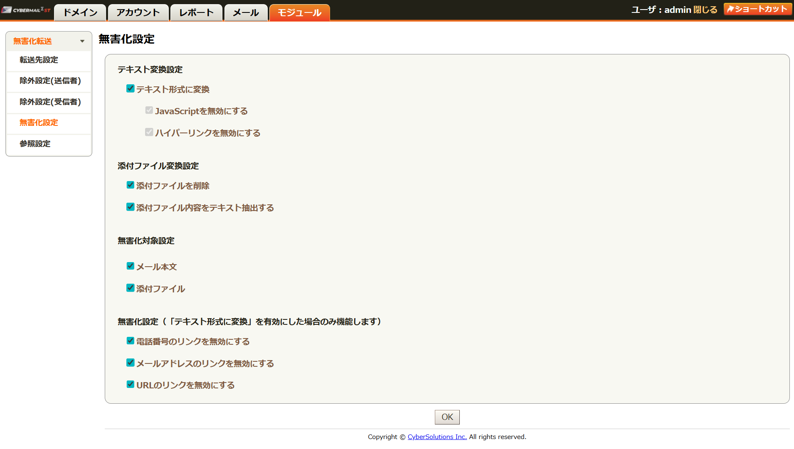The width and height of the screenshot is (794, 449).
Task: Click 閉じる to log out
Action: (x=705, y=10)
